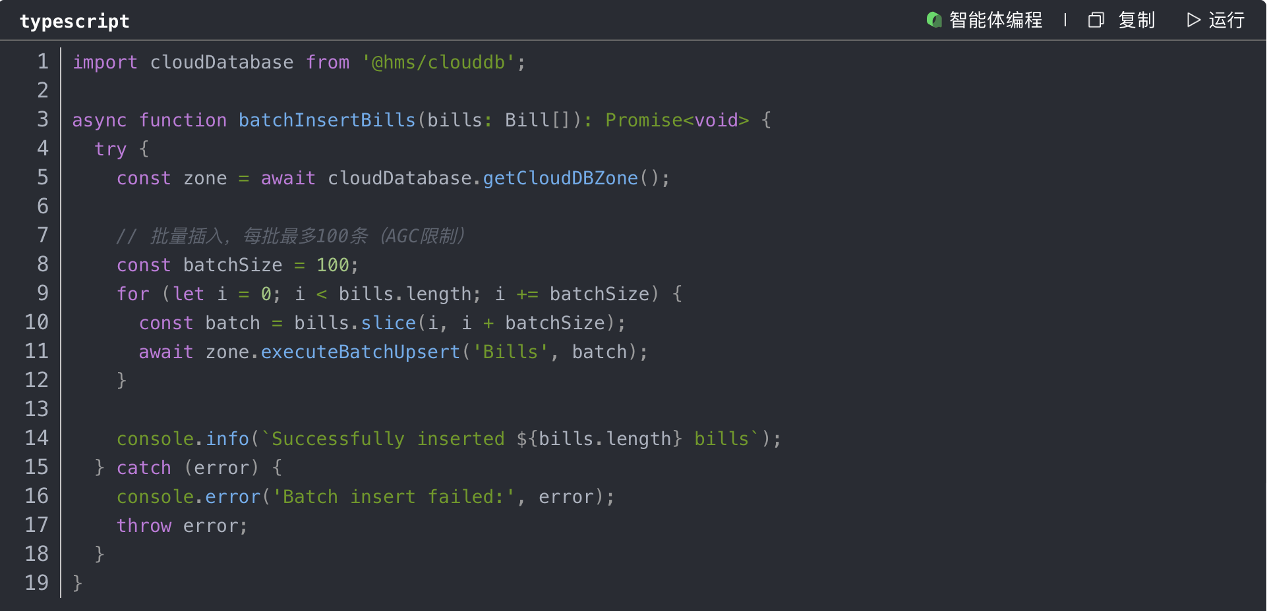Viewport: 1267px width, 611px height.
Task: Click the batchInsertBills function name
Action: pyautogui.click(x=326, y=120)
